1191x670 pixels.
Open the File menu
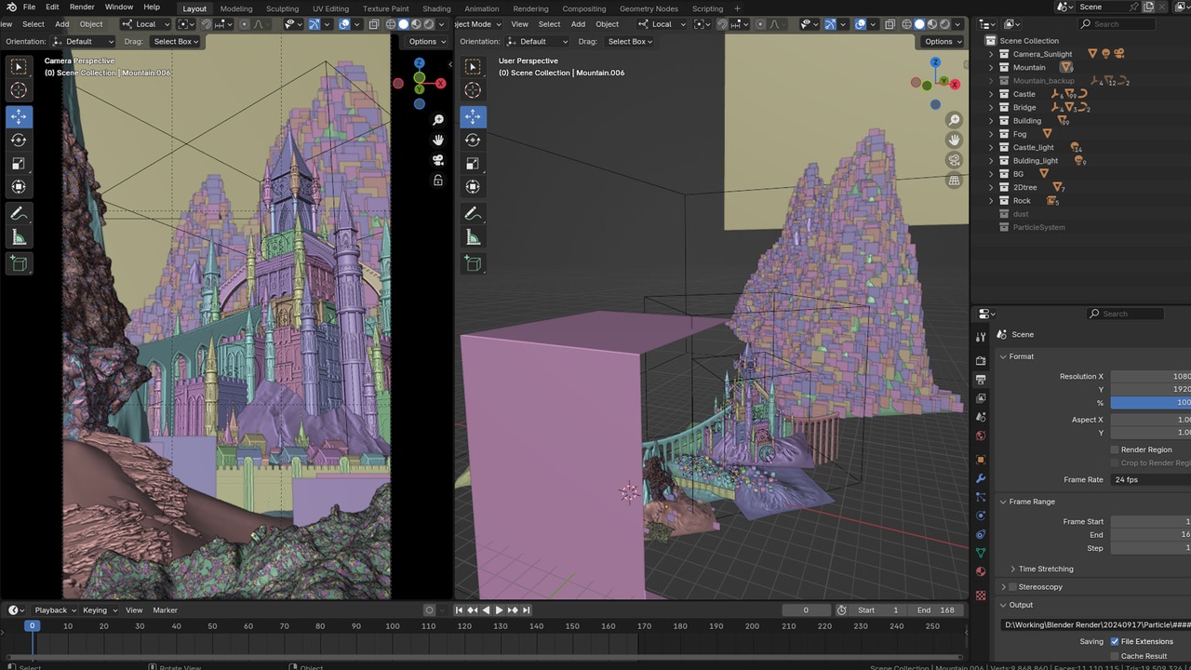point(29,7)
